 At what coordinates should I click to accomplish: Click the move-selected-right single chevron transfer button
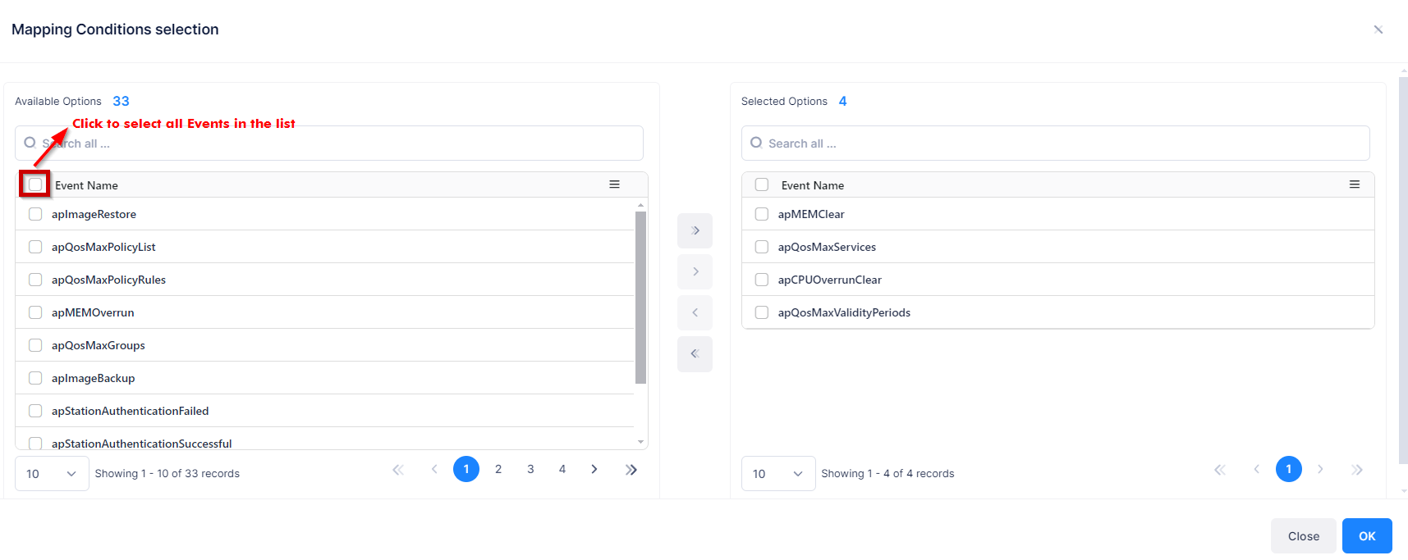[x=695, y=271]
